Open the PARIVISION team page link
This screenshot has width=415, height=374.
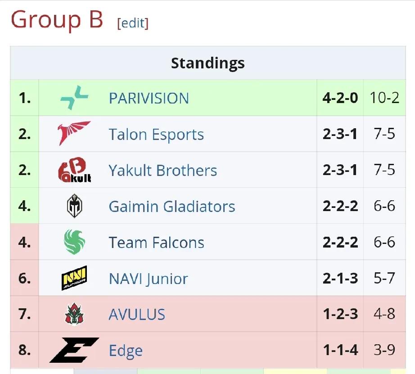click(149, 98)
